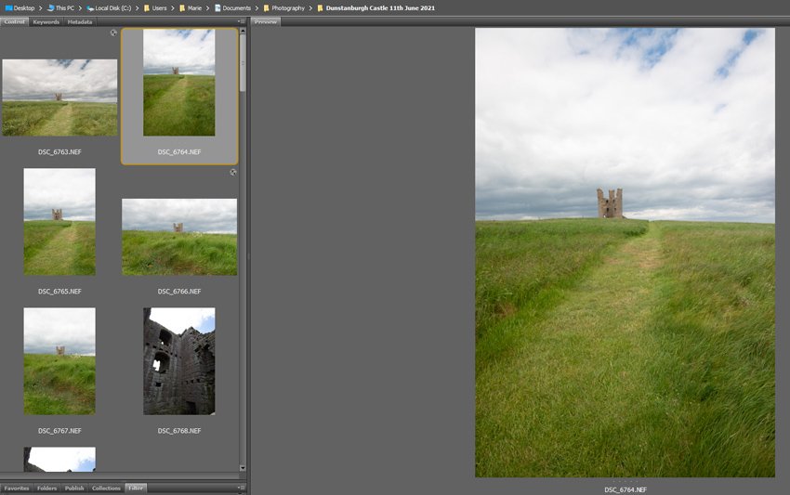The height and width of the screenshot is (495, 790).
Task: Select the DSC_6765.NEF thumbnail
Action: pyautogui.click(x=59, y=221)
